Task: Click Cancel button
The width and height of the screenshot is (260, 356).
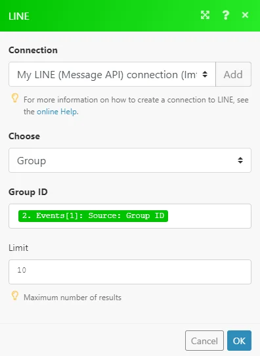Action: [x=204, y=340]
